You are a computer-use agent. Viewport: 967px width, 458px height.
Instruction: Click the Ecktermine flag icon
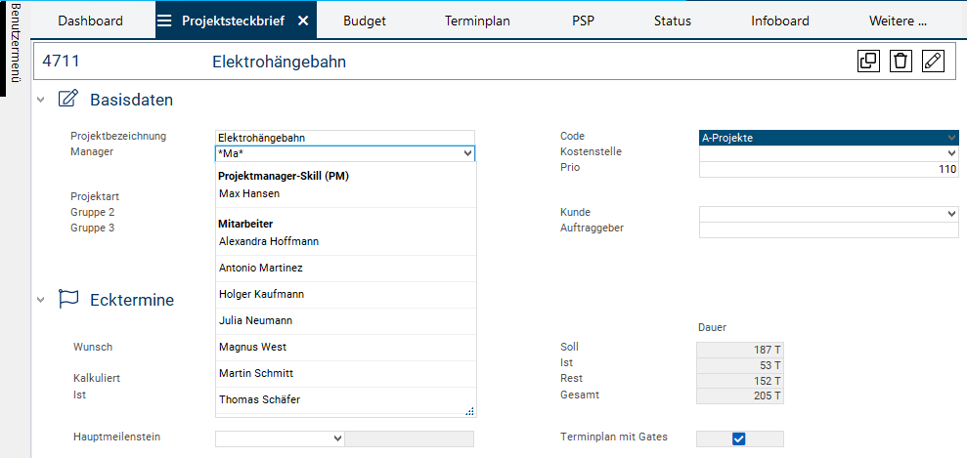(x=68, y=299)
